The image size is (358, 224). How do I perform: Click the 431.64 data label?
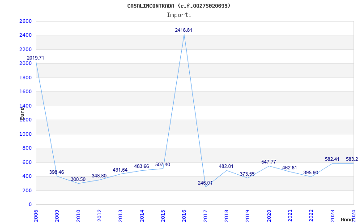coord(120,170)
